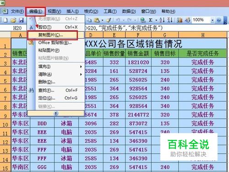Open the 视图(V) menu
This screenshot has width=229, height=172.
pyautogui.click(x=55, y=11)
